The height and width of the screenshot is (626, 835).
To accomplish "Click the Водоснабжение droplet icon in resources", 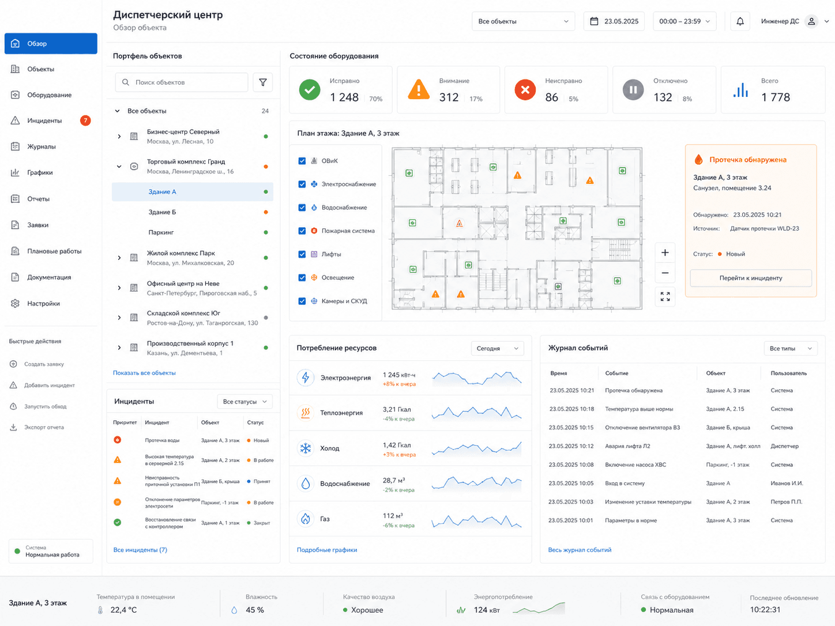I will pos(305,484).
